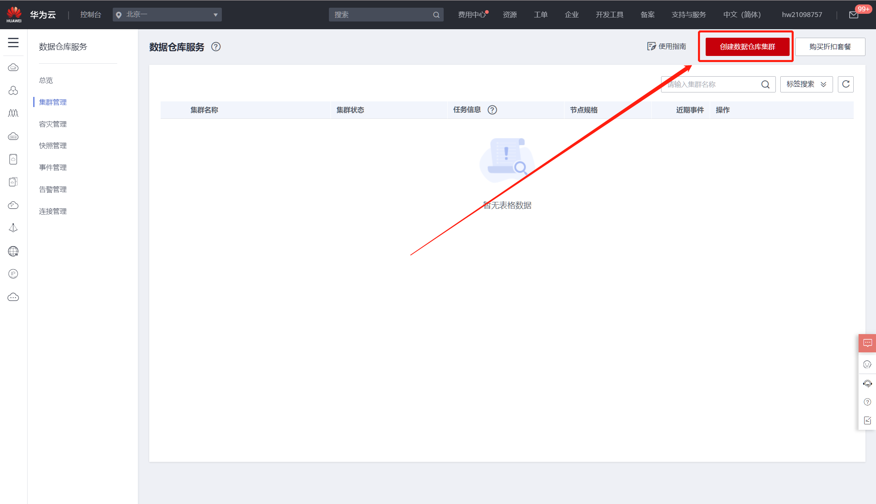Expand the 北京一 region dropdown
876x504 pixels.
[x=167, y=15]
